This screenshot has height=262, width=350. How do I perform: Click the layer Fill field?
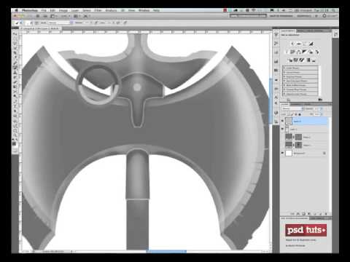coord(316,114)
